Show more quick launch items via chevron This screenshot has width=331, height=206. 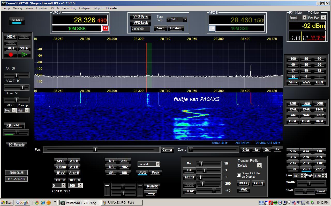coord(55,202)
